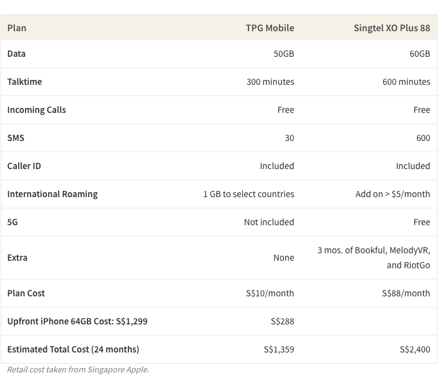Click 'Included' under TPG Mobile
Screen dimensions: 440x388
click(277, 166)
